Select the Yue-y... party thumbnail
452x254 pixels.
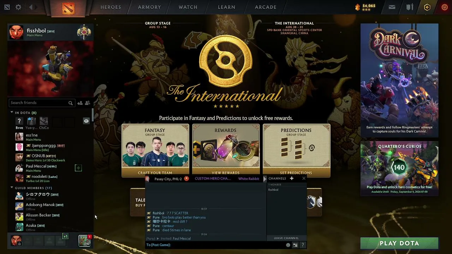coord(31,121)
